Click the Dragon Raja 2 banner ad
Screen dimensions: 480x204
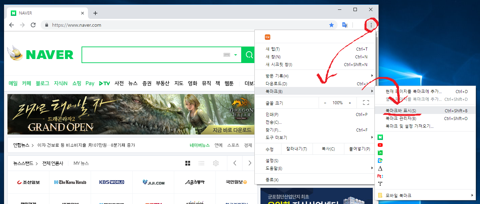[131, 114]
